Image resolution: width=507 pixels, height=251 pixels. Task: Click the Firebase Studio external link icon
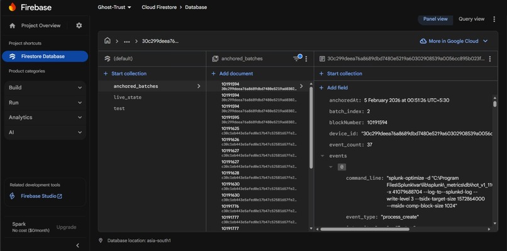click(60, 196)
